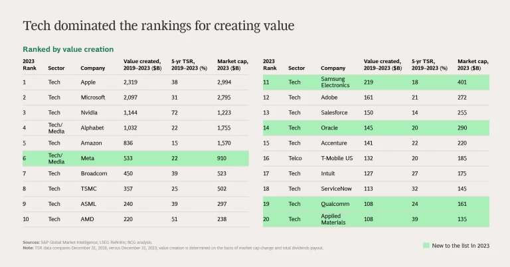Click the highlighted Meta row company name

click(88, 158)
